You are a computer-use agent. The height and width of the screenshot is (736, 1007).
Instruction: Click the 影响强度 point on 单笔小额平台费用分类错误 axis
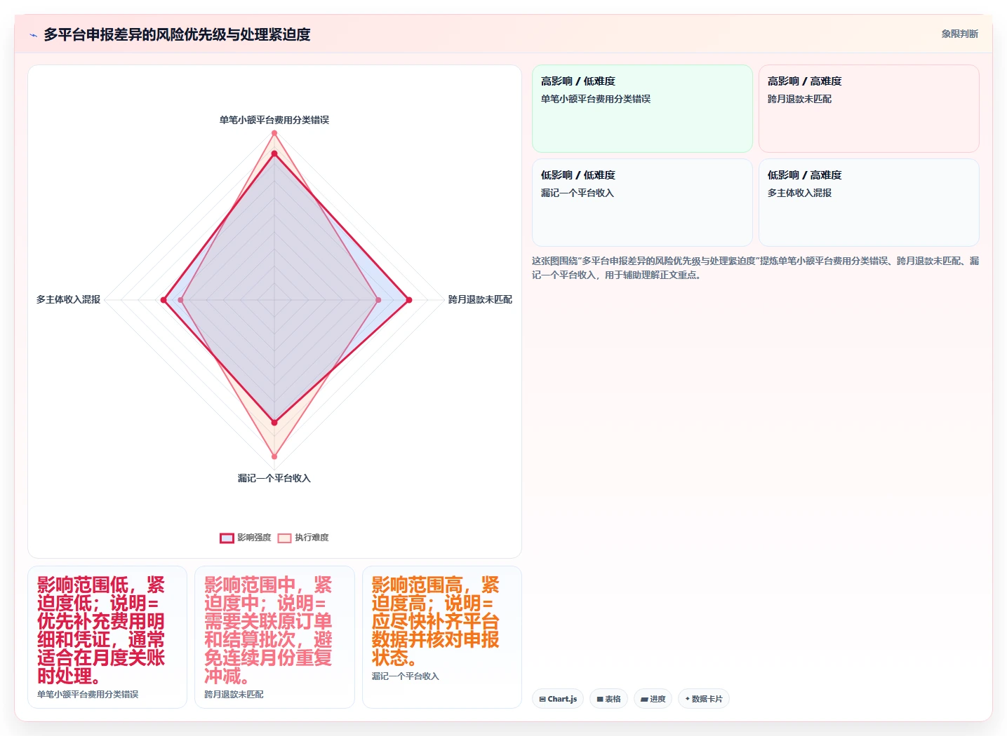[x=274, y=154]
